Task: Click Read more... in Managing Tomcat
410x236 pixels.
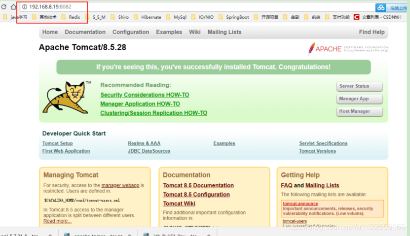Action: click(x=57, y=221)
